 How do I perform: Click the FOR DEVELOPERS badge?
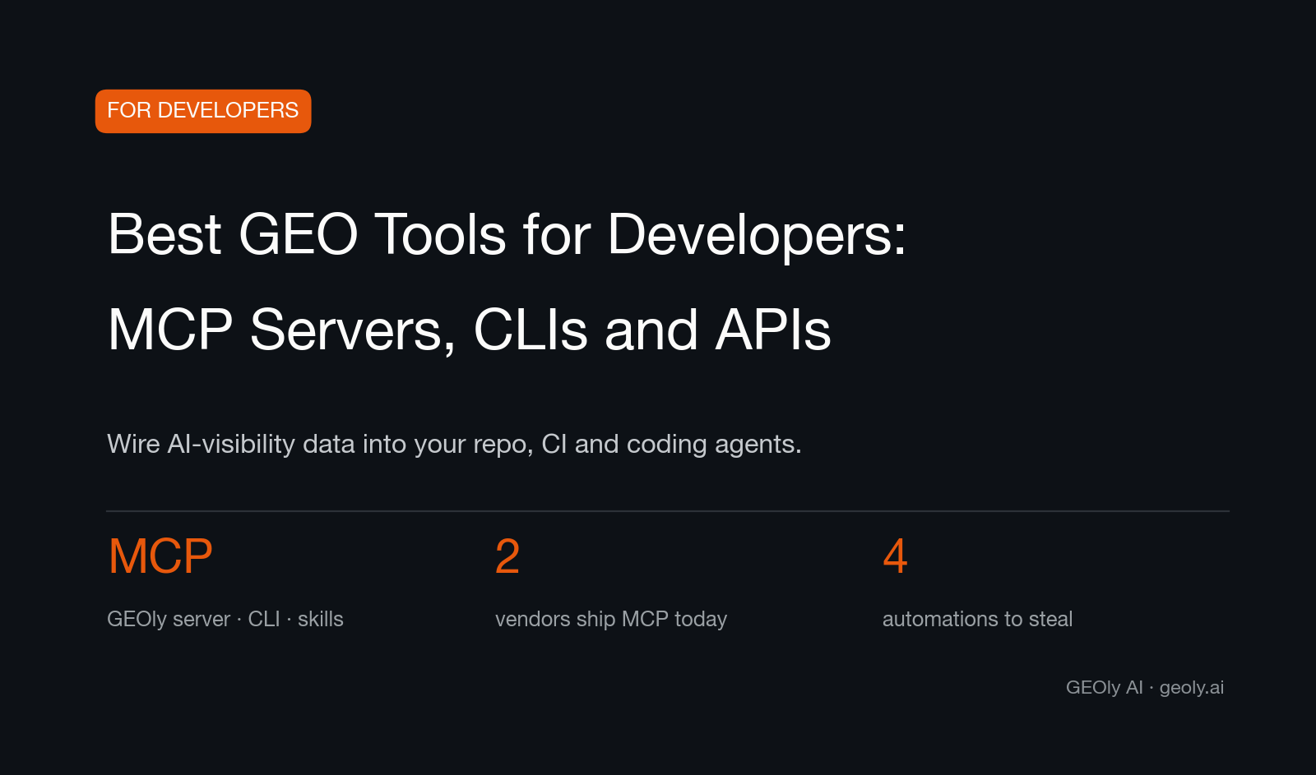tap(203, 111)
